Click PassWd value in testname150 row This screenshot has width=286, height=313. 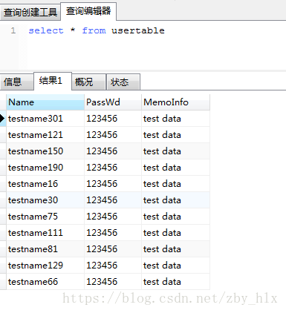click(x=113, y=151)
